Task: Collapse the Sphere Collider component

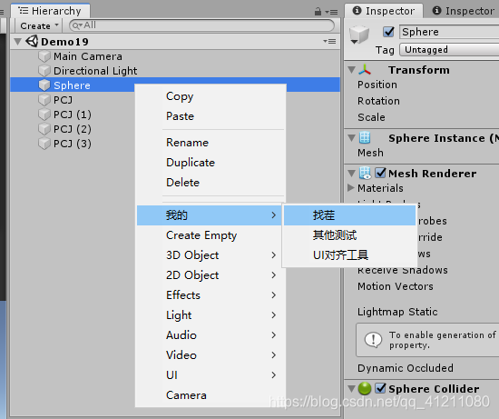Action: click(351, 388)
